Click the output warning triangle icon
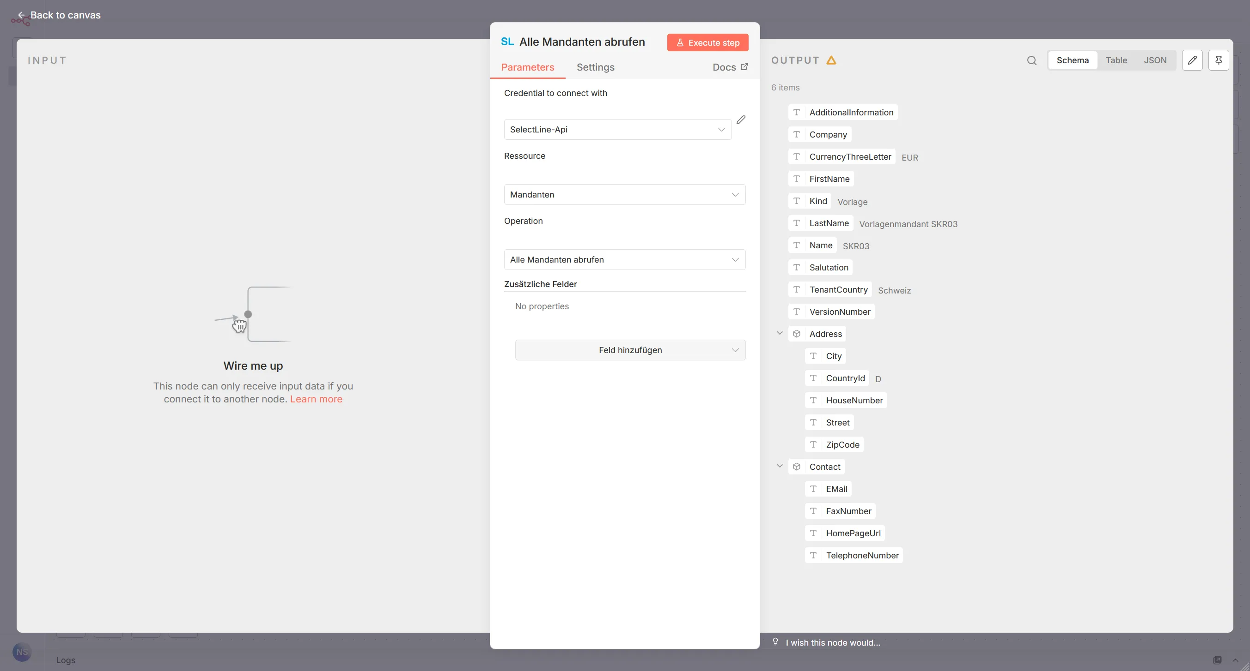 coord(831,60)
